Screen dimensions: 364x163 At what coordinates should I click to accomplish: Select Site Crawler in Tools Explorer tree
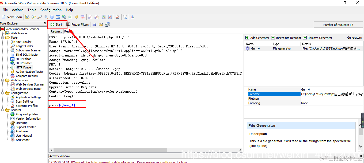pyautogui.click(x=24, y=42)
